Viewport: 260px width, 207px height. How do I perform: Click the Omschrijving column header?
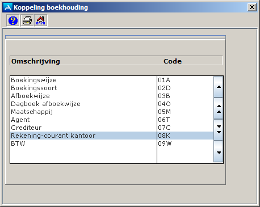pyautogui.click(x=36, y=61)
